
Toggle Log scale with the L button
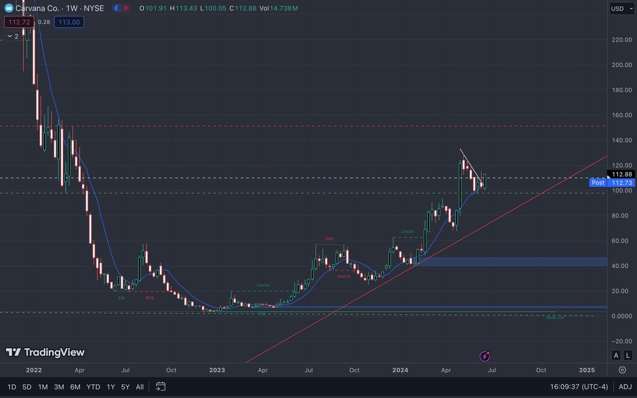point(629,356)
